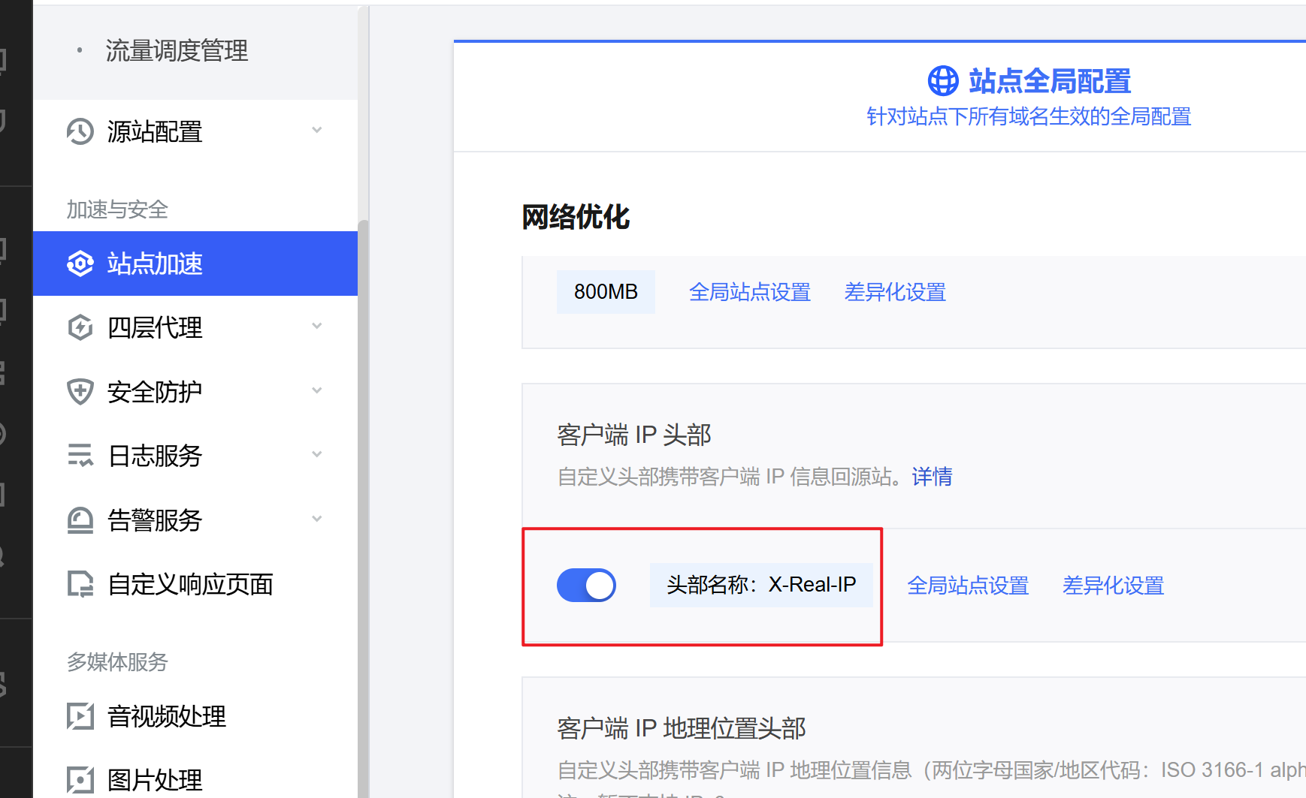Click the 四层代理 lightning shield icon
Viewport: 1306px width, 798px height.
80,327
